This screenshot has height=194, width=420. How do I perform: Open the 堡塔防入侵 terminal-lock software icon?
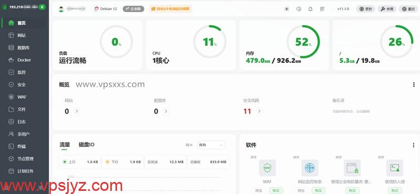tap(395, 168)
